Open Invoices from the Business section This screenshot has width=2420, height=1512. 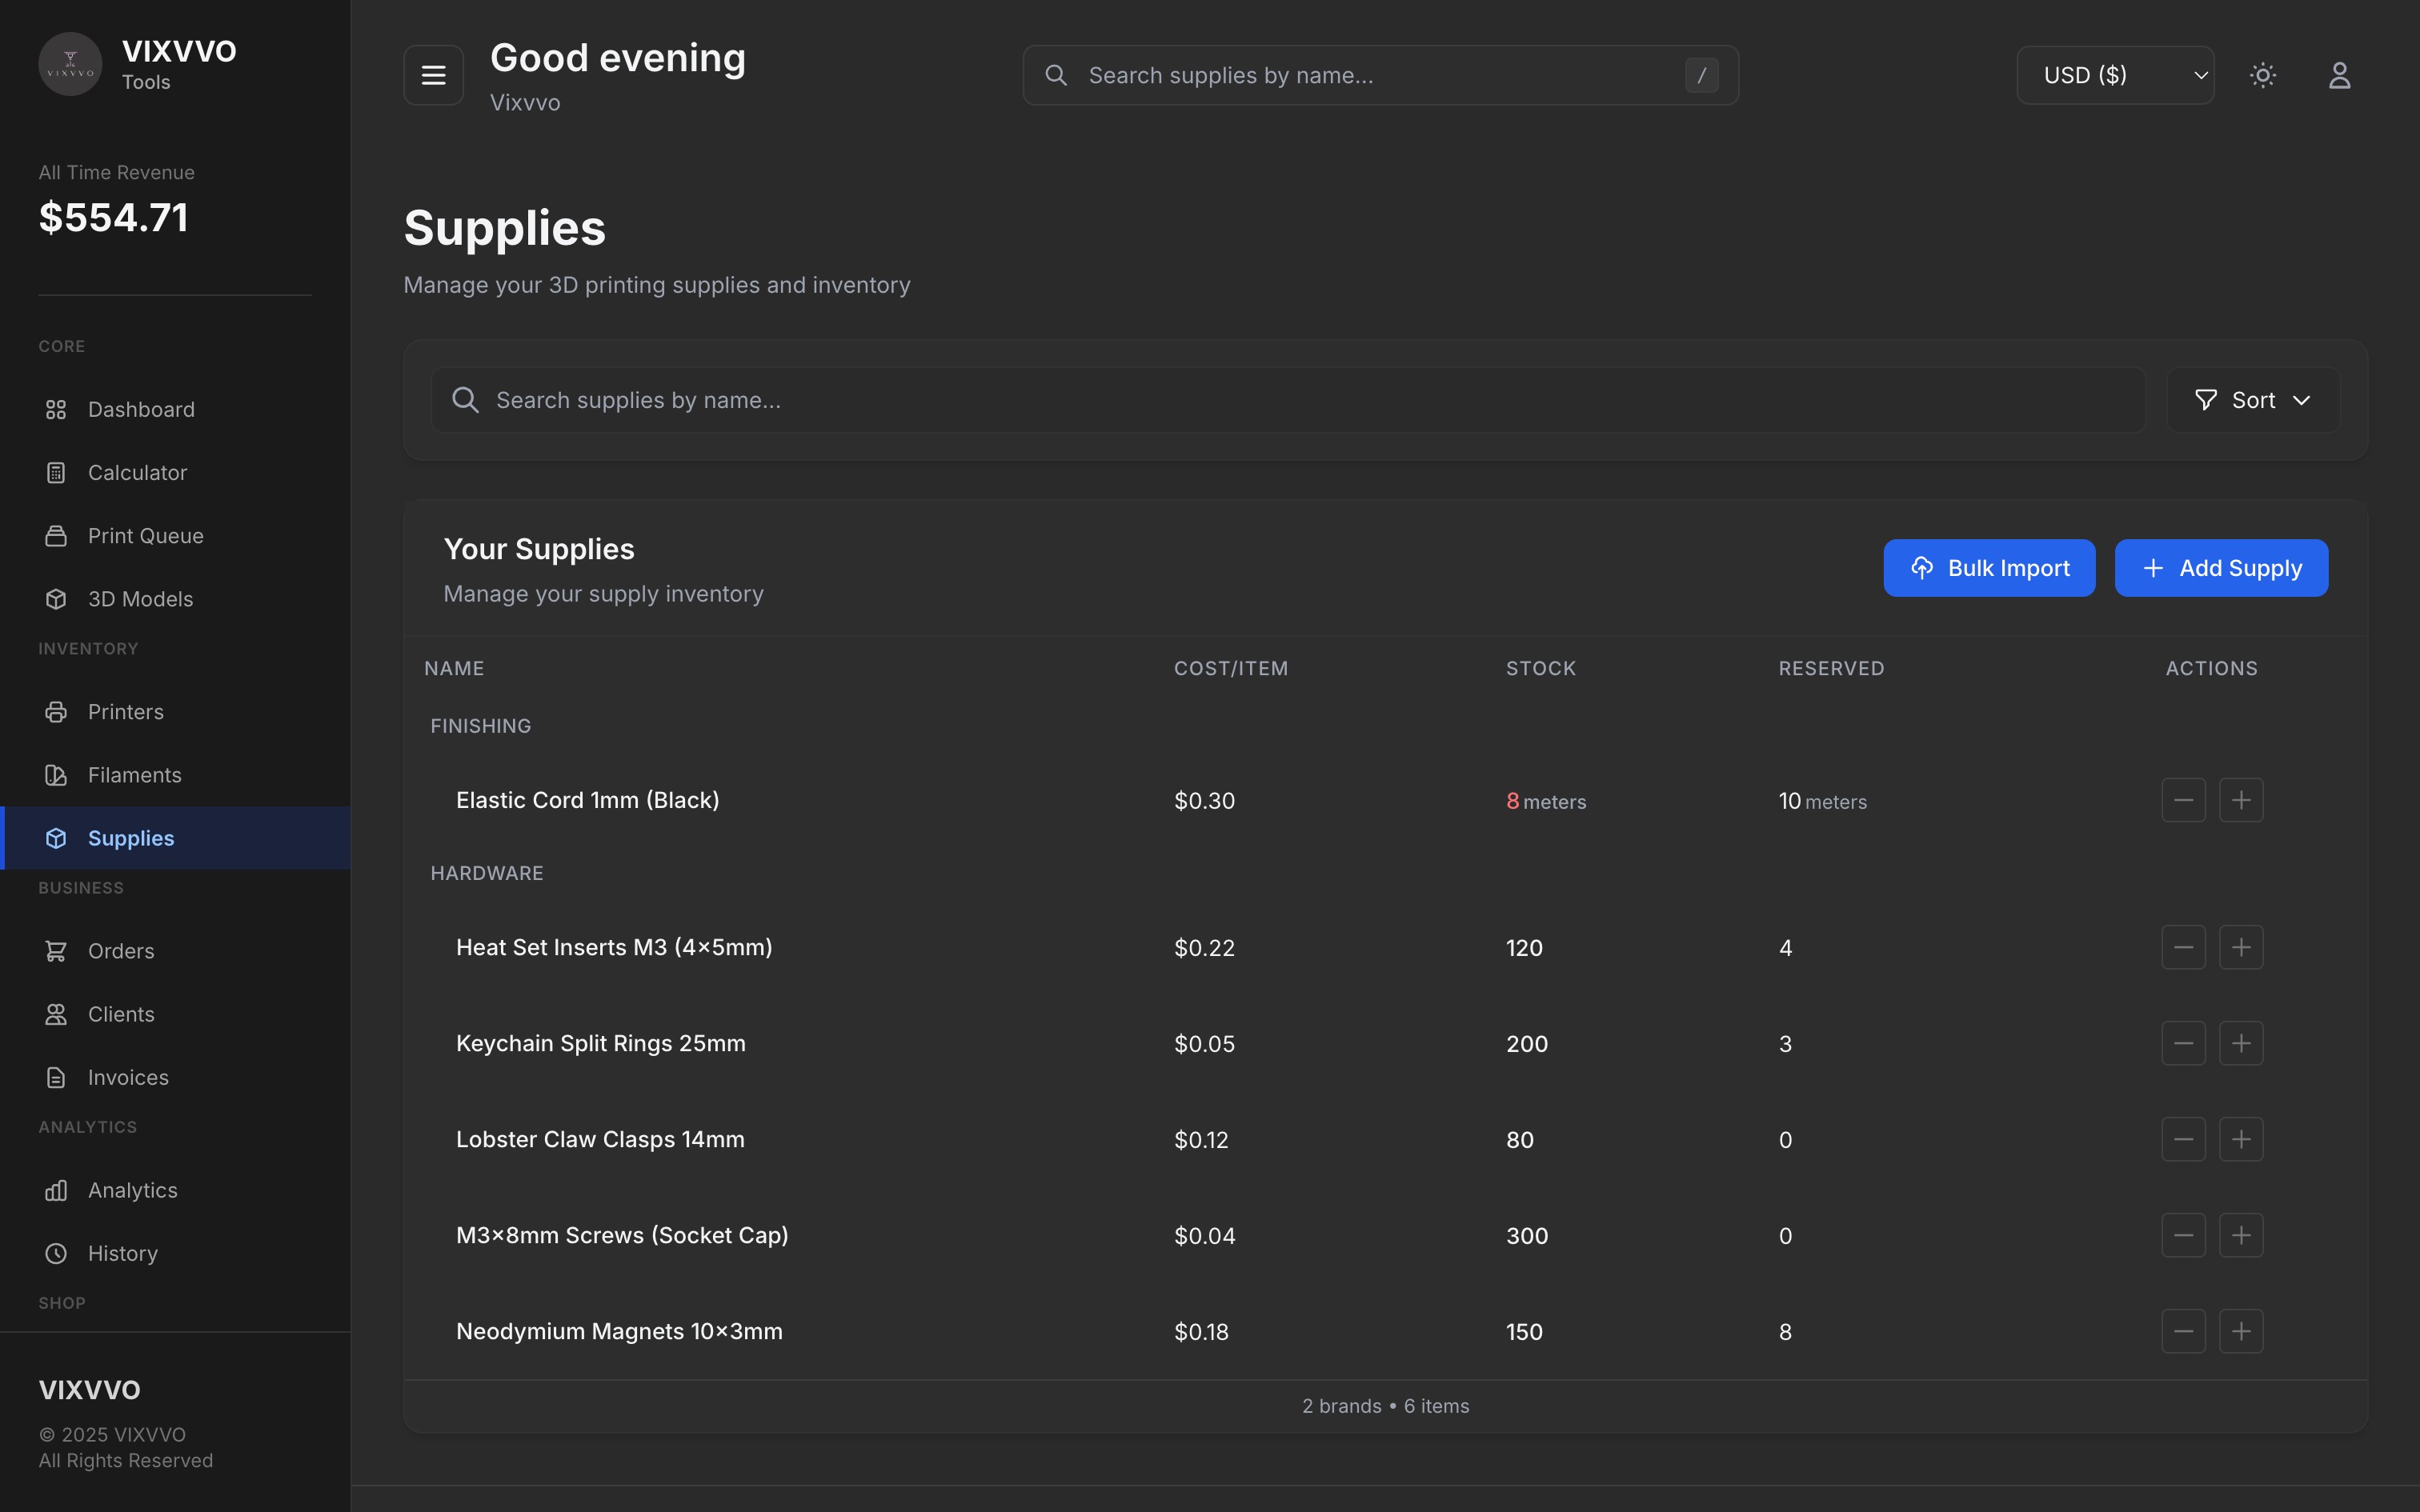(x=128, y=1077)
